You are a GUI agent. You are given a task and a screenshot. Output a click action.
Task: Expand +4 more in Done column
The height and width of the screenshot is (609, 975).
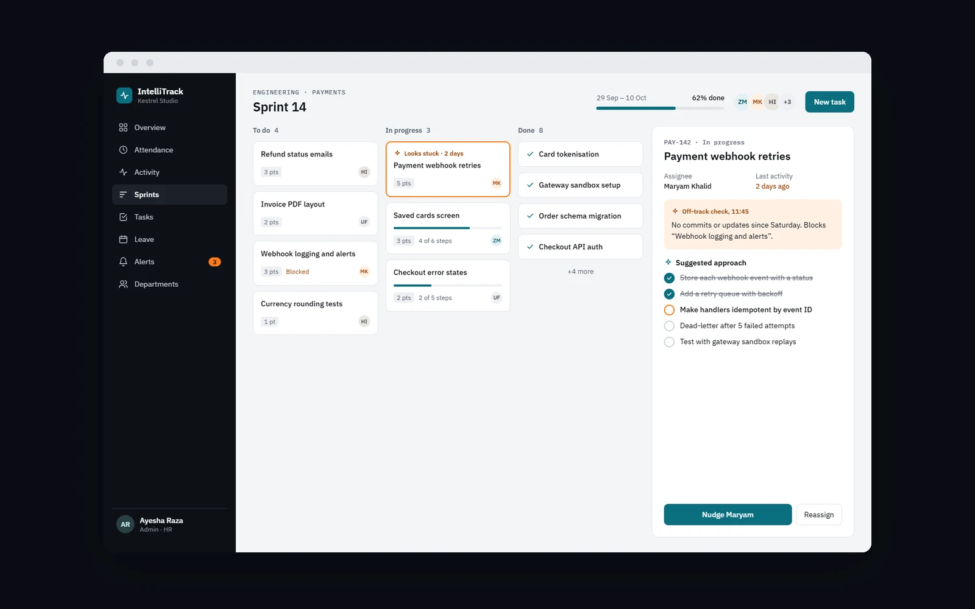(580, 272)
